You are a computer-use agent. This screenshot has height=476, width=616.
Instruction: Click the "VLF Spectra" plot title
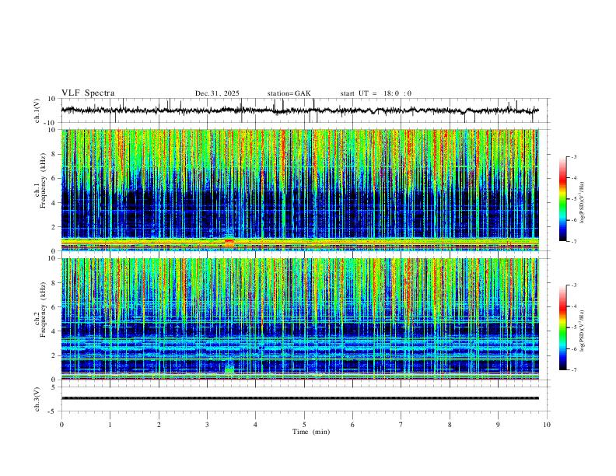point(88,93)
